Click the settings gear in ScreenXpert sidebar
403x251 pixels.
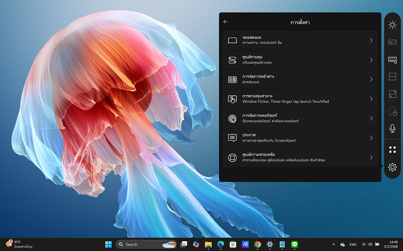tap(392, 167)
